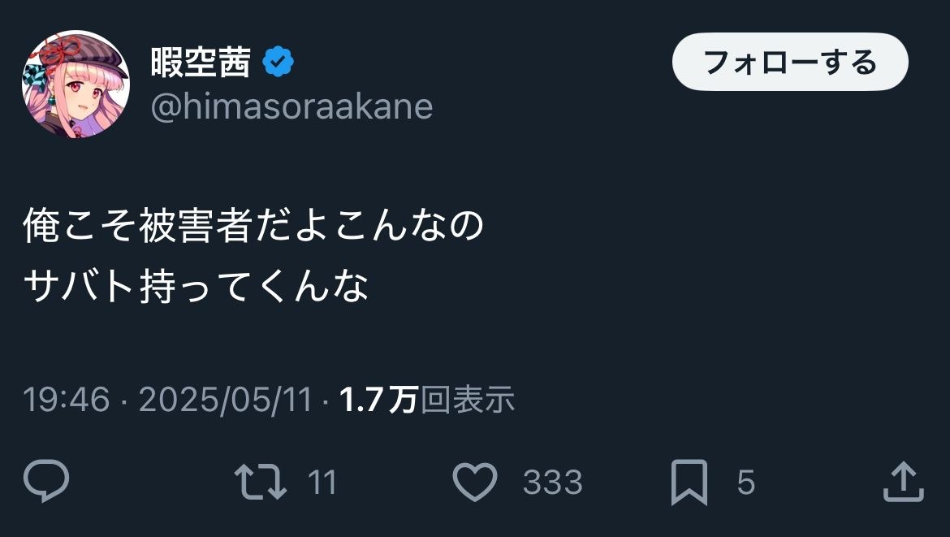Open the 暇空茜 display name link
The image size is (950, 537).
click(200, 63)
